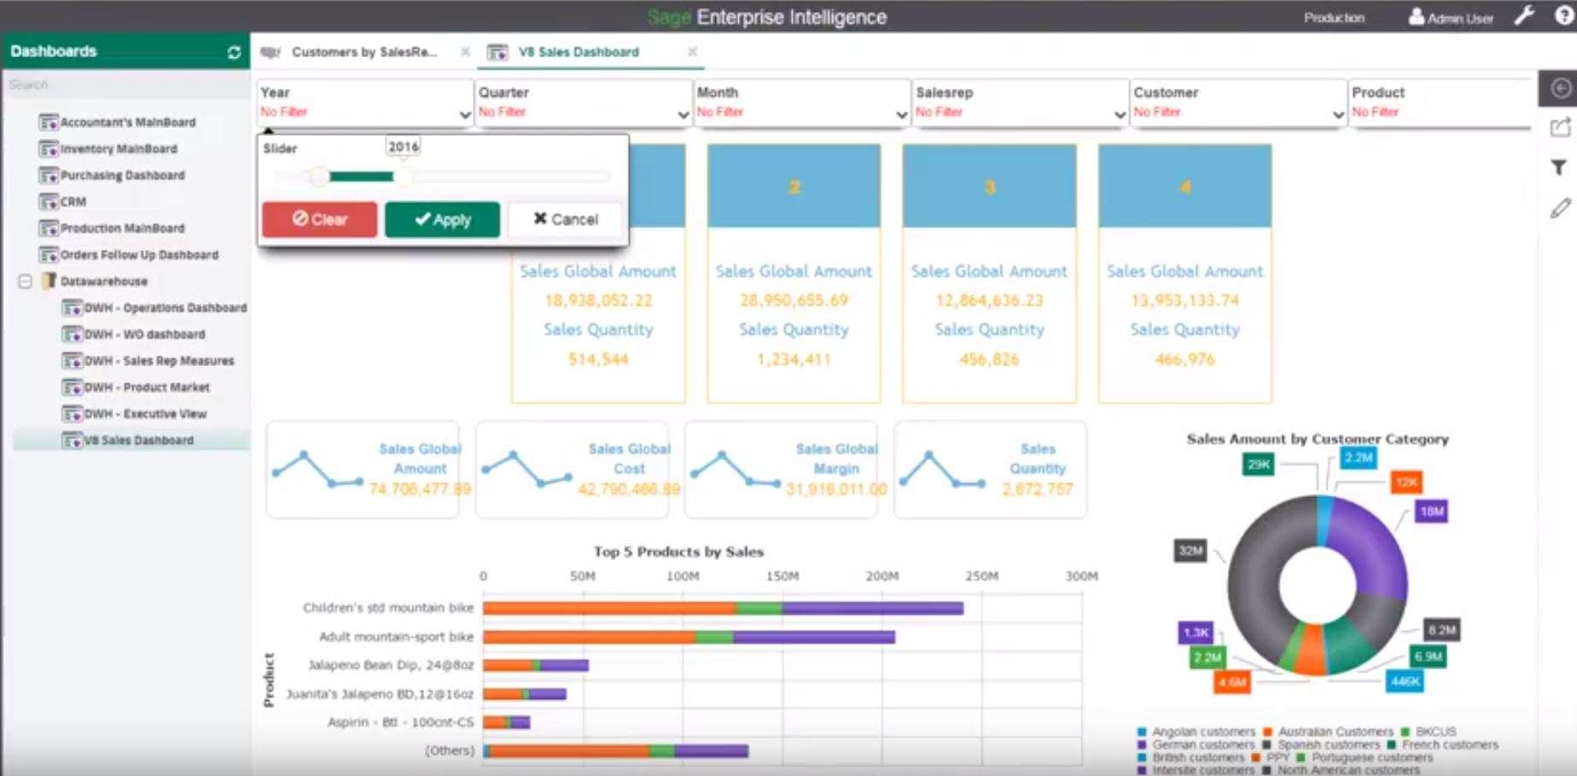The image size is (1577, 776).
Task: Click the dashboards Search field
Action: (x=126, y=85)
